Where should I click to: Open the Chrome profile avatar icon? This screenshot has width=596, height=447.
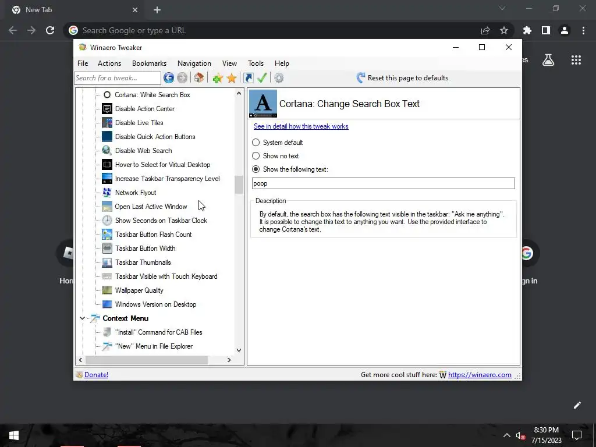click(565, 30)
